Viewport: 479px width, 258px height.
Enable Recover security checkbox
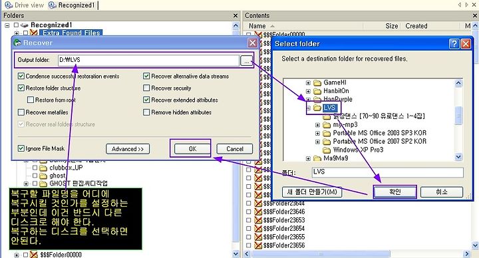tap(146, 88)
